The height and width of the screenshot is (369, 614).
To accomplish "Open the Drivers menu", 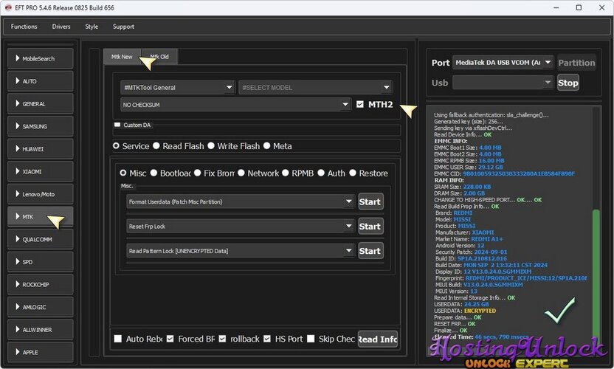I will pyautogui.click(x=61, y=27).
